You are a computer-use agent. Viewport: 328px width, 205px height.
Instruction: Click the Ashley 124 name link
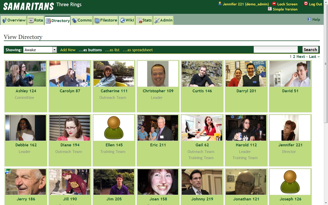26,91
